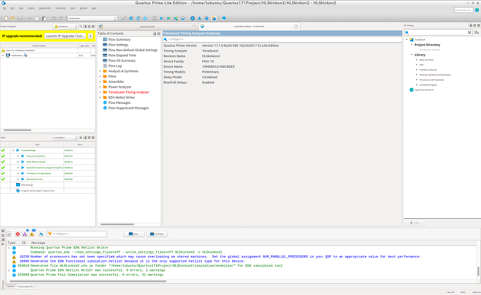Click the Search for Partner IP globe icon

pos(412,90)
